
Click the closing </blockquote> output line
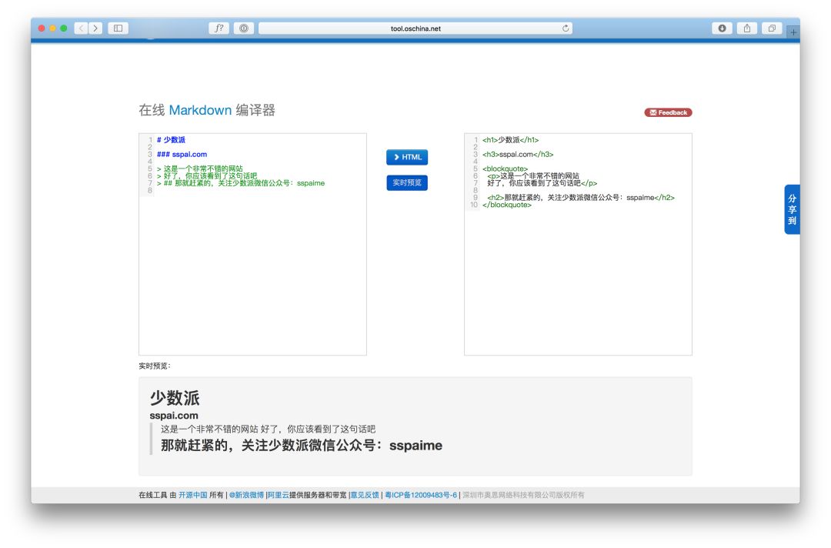click(x=506, y=205)
